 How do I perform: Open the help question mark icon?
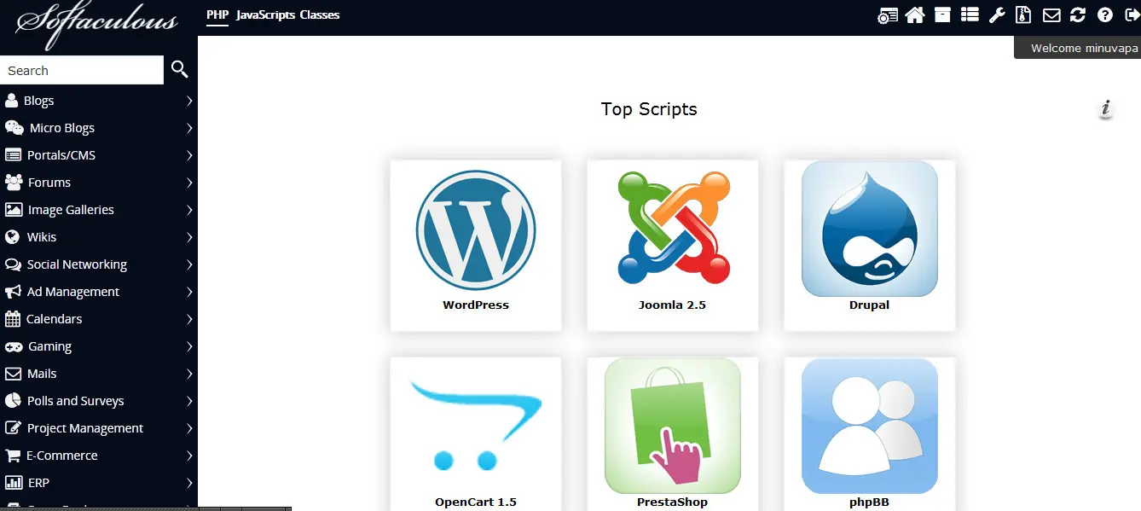(x=1105, y=15)
